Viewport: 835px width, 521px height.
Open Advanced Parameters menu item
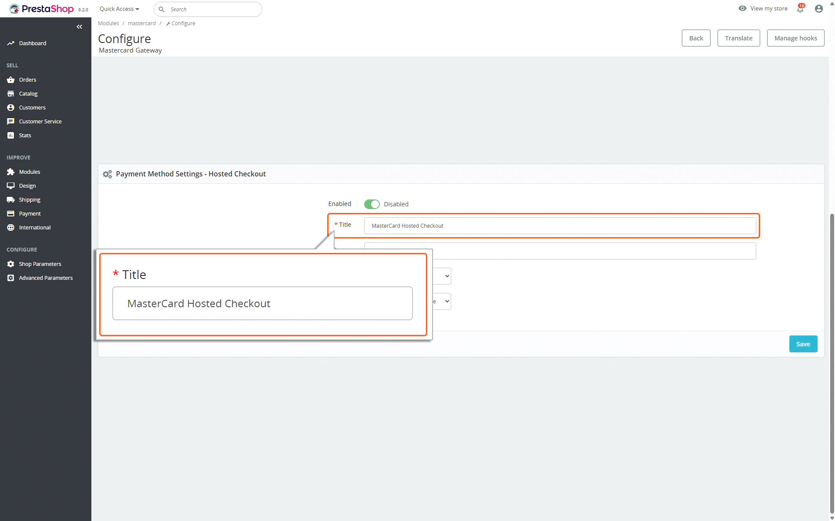click(46, 278)
